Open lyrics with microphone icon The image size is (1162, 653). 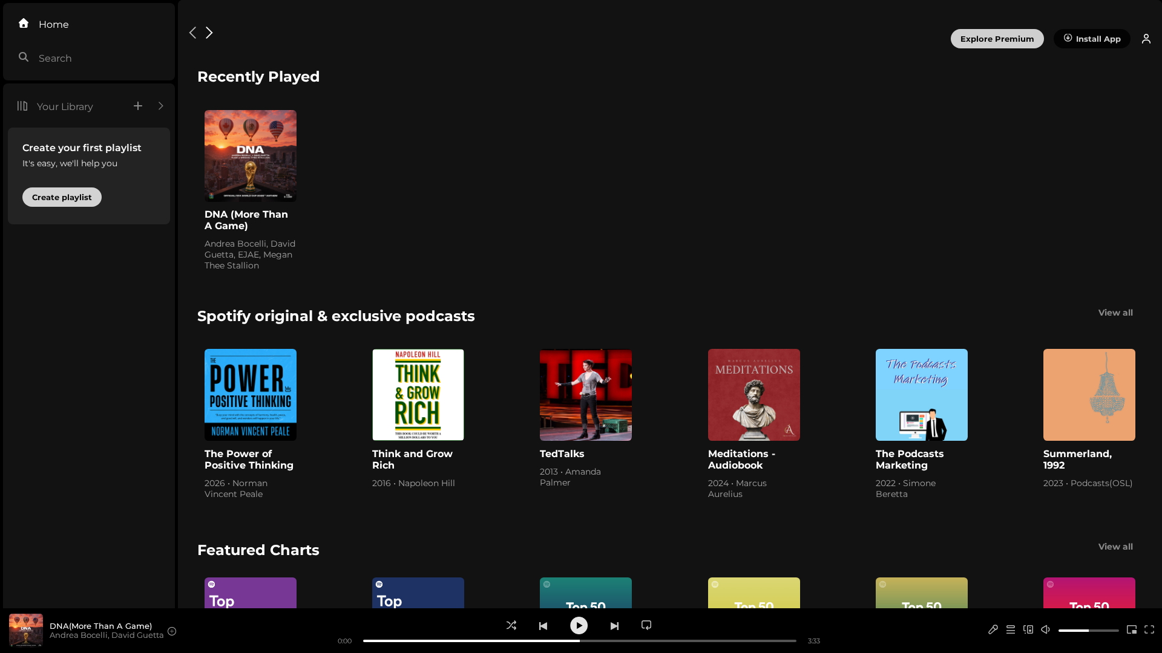(993, 630)
